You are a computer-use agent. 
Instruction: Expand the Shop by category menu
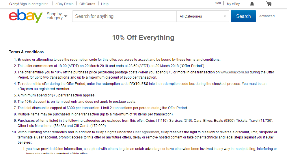(57, 16)
